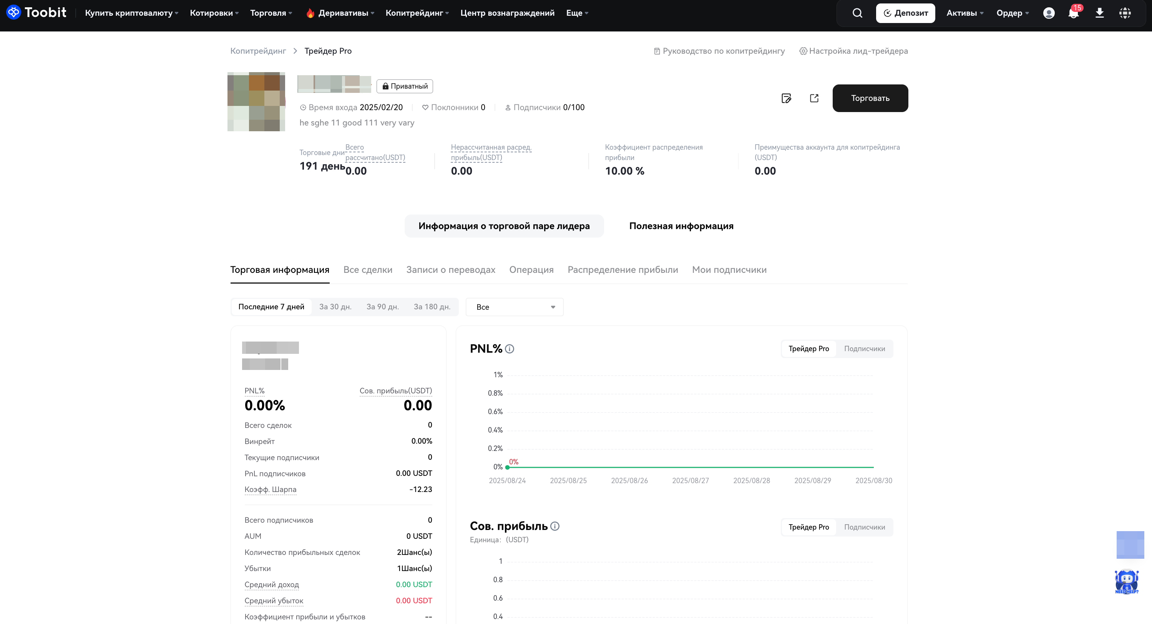Viewport: 1152px width, 624px height.
Task: Open the user profile avatar icon
Action: [x=1049, y=13]
